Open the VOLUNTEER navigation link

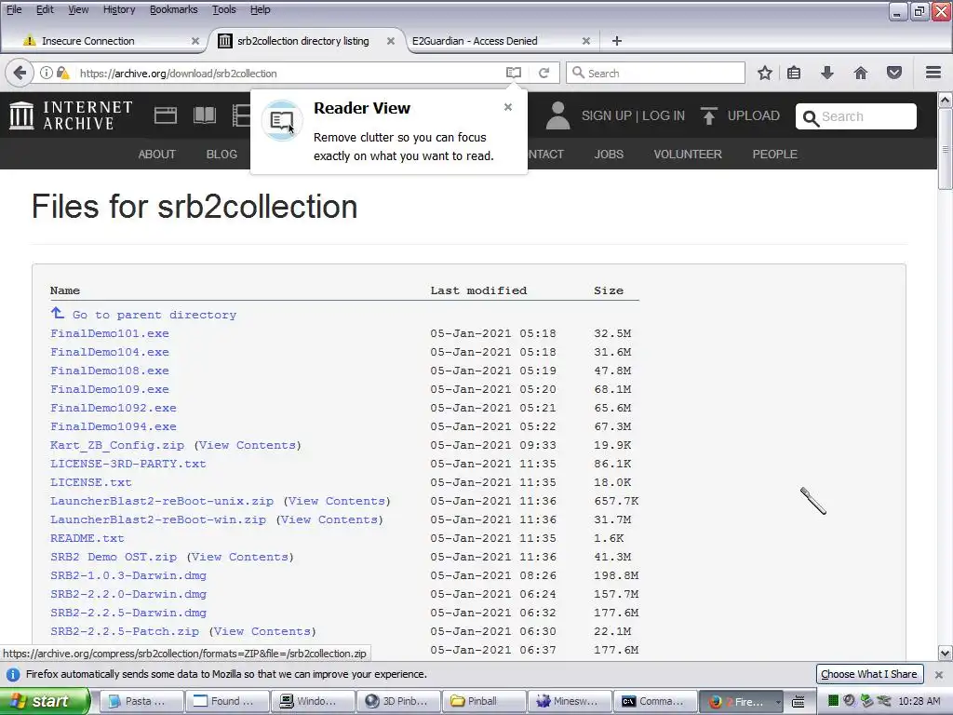(688, 155)
